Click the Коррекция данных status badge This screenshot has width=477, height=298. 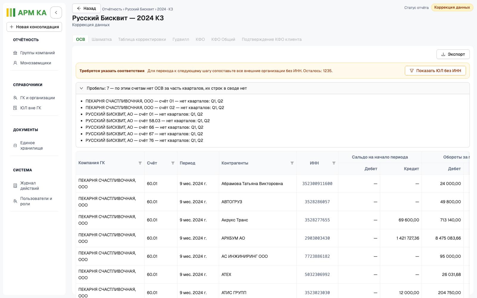tap(452, 7)
